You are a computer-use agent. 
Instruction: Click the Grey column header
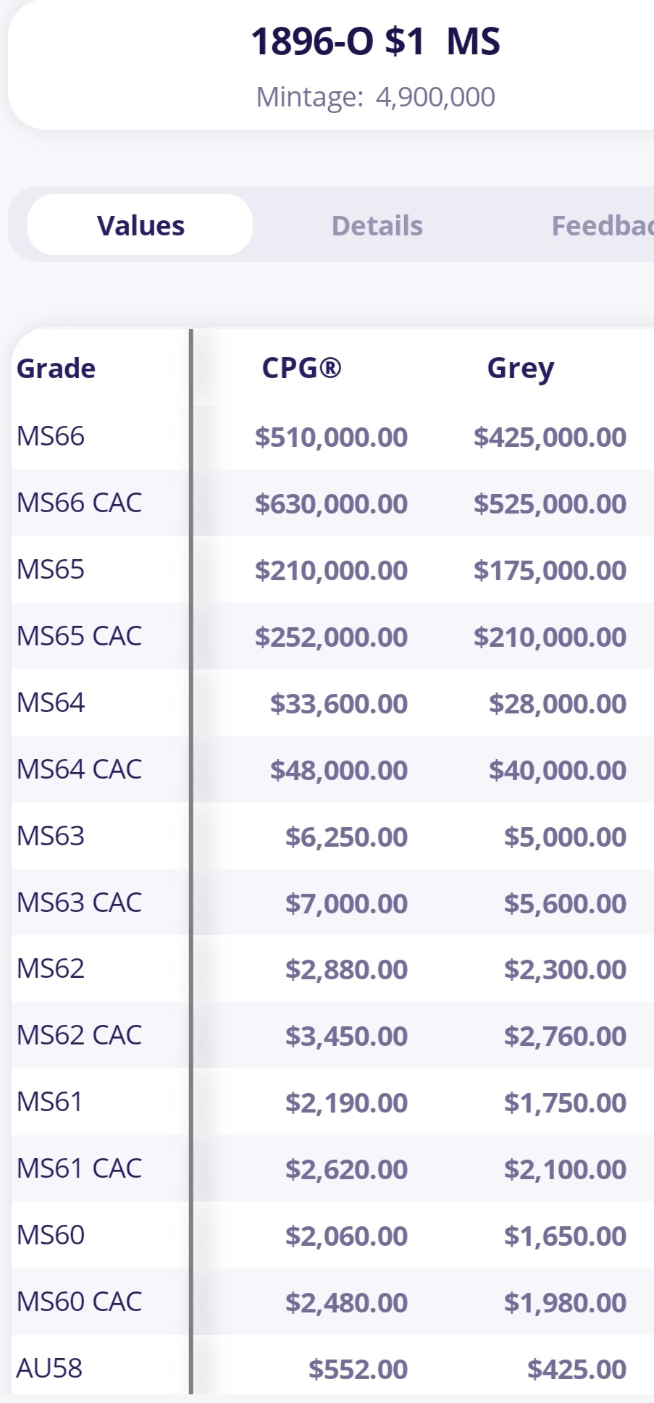click(520, 369)
